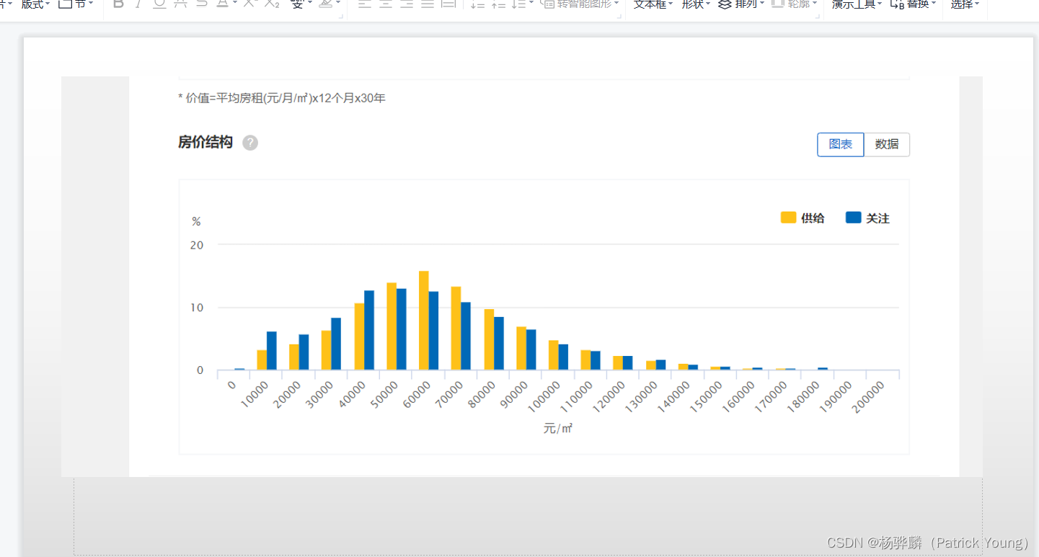The image size is (1039, 557).
Task: Expand the highlighter color dropdown arrow
Action: 338,4
